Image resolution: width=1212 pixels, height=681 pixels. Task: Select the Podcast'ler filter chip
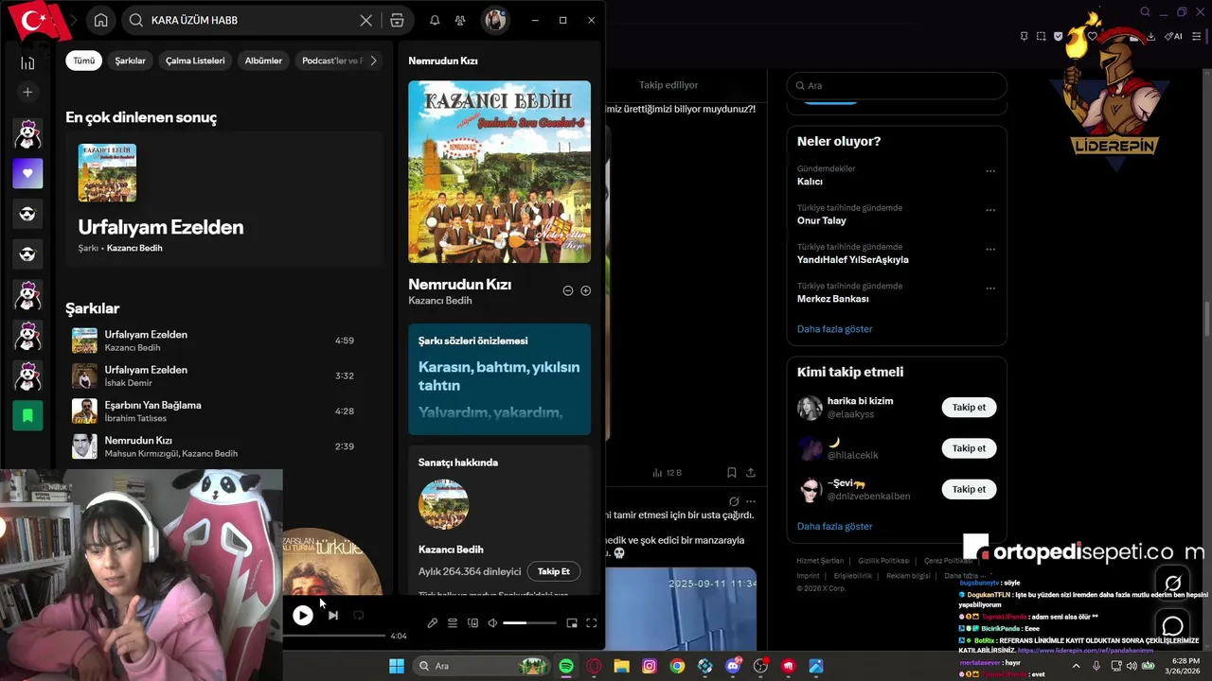coord(330,61)
